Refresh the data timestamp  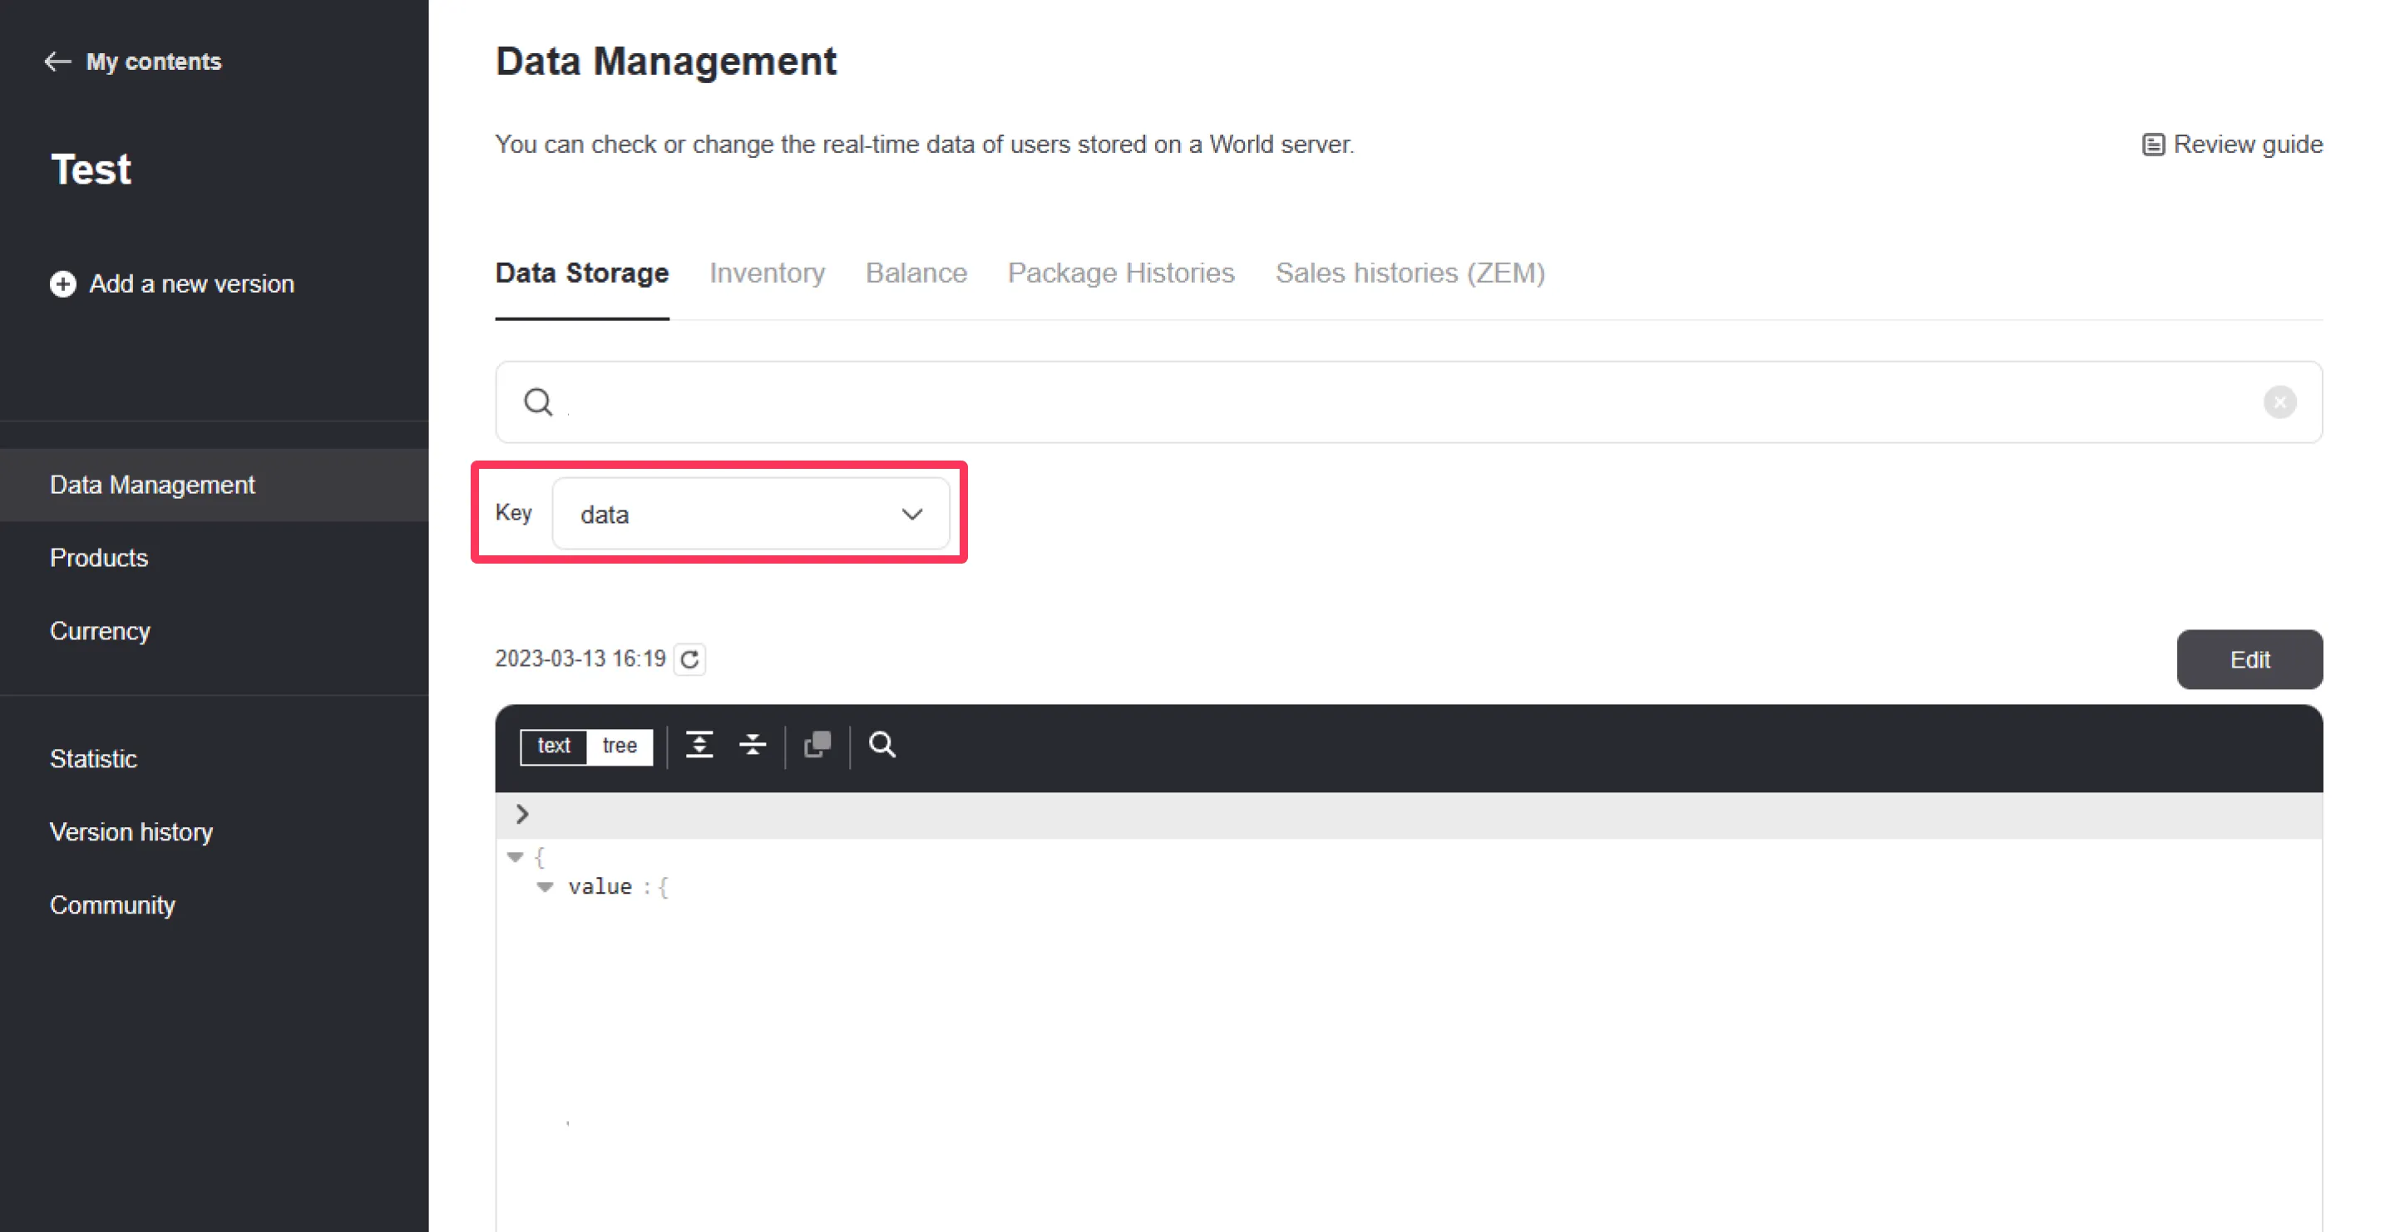[689, 659]
